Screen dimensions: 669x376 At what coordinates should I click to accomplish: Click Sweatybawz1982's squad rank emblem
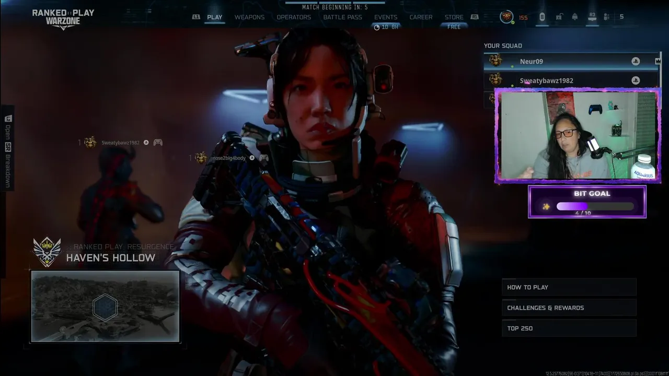pyautogui.click(x=495, y=80)
